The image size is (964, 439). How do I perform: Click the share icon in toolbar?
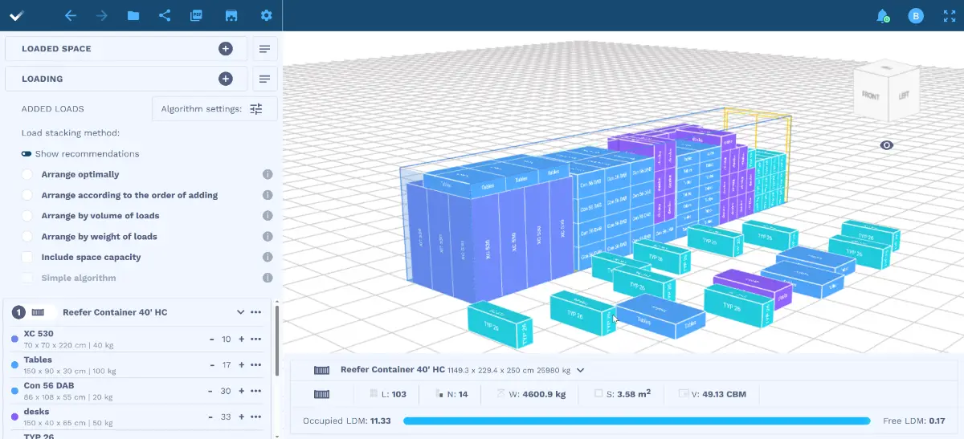tap(165, 15)
